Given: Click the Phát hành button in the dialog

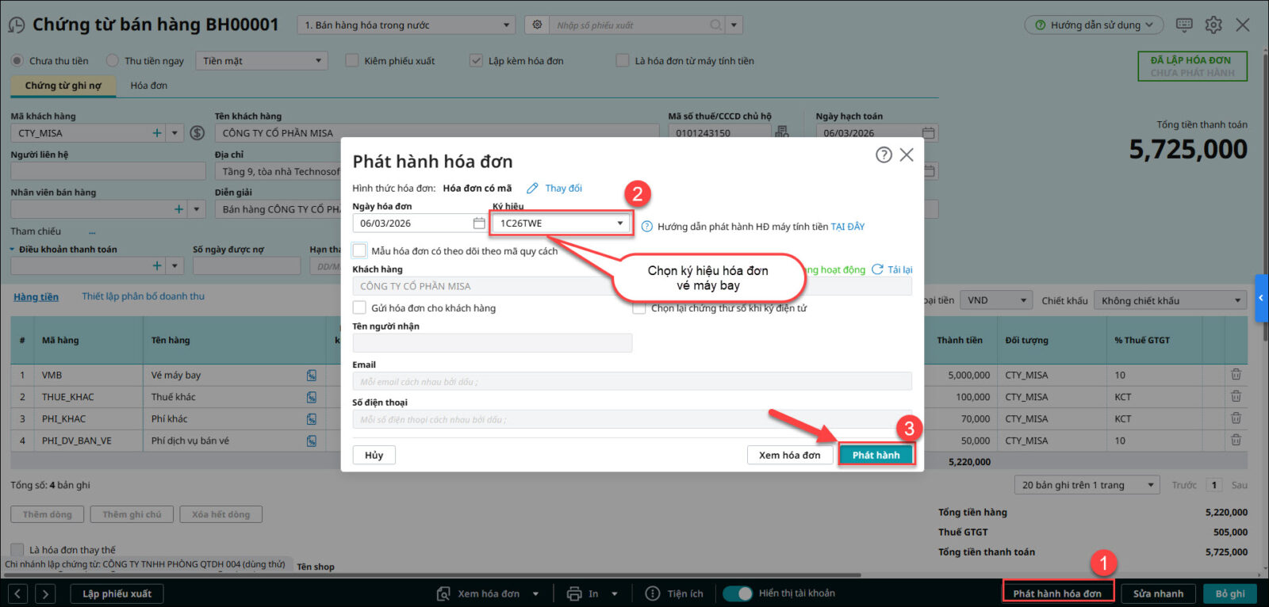Looking at the screenshot, I should [876, 455].
